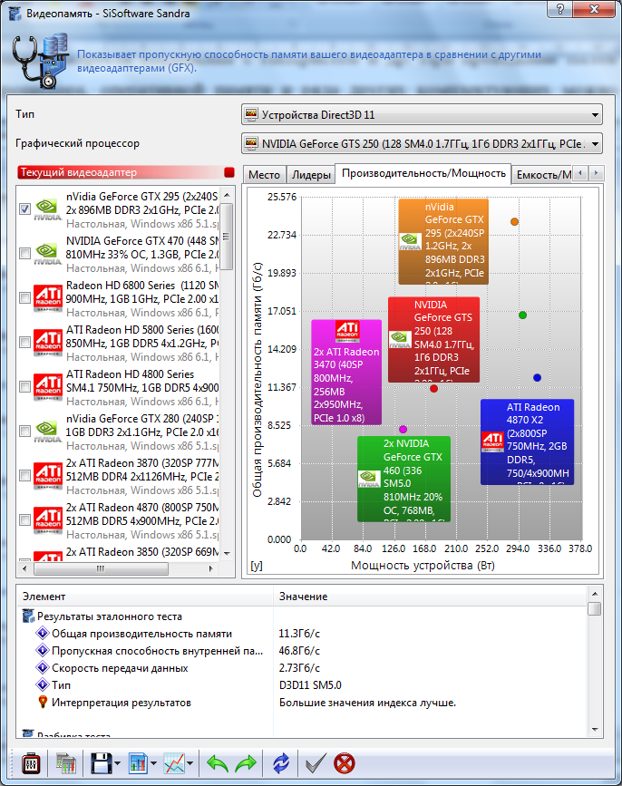The width and height of the screenshot is (622, 786).
Task: Click the floppy disk save icon
Action: point(102,763)
